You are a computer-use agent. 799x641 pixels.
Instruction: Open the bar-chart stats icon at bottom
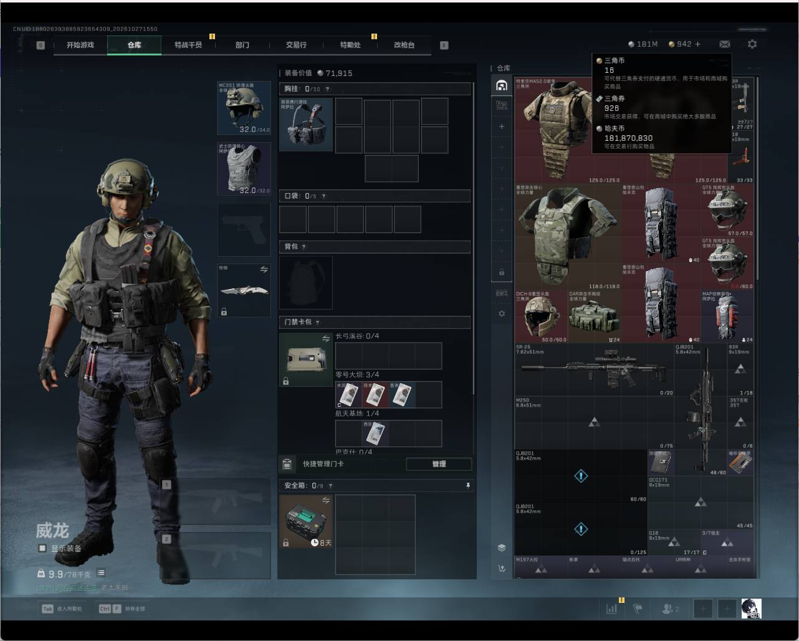[x=612, y=609]
